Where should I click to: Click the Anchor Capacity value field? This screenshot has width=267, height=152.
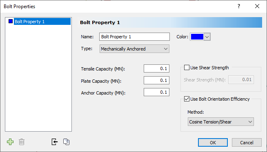click(x=156, y=92)
